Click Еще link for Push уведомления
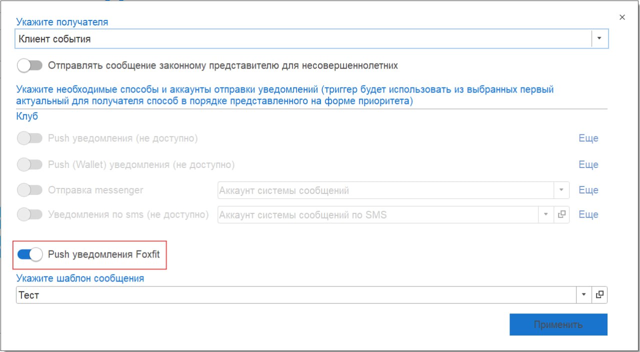The height and width of the screenshot is (352, 640). pos(588,138)
